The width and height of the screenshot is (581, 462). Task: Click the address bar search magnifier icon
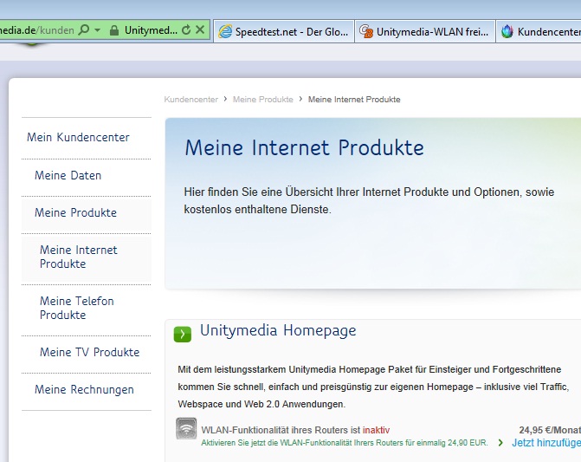pos(84,29)
